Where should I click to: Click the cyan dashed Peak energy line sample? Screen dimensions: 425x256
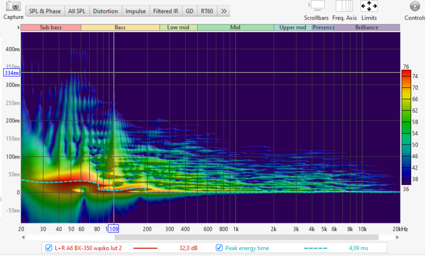315,248
